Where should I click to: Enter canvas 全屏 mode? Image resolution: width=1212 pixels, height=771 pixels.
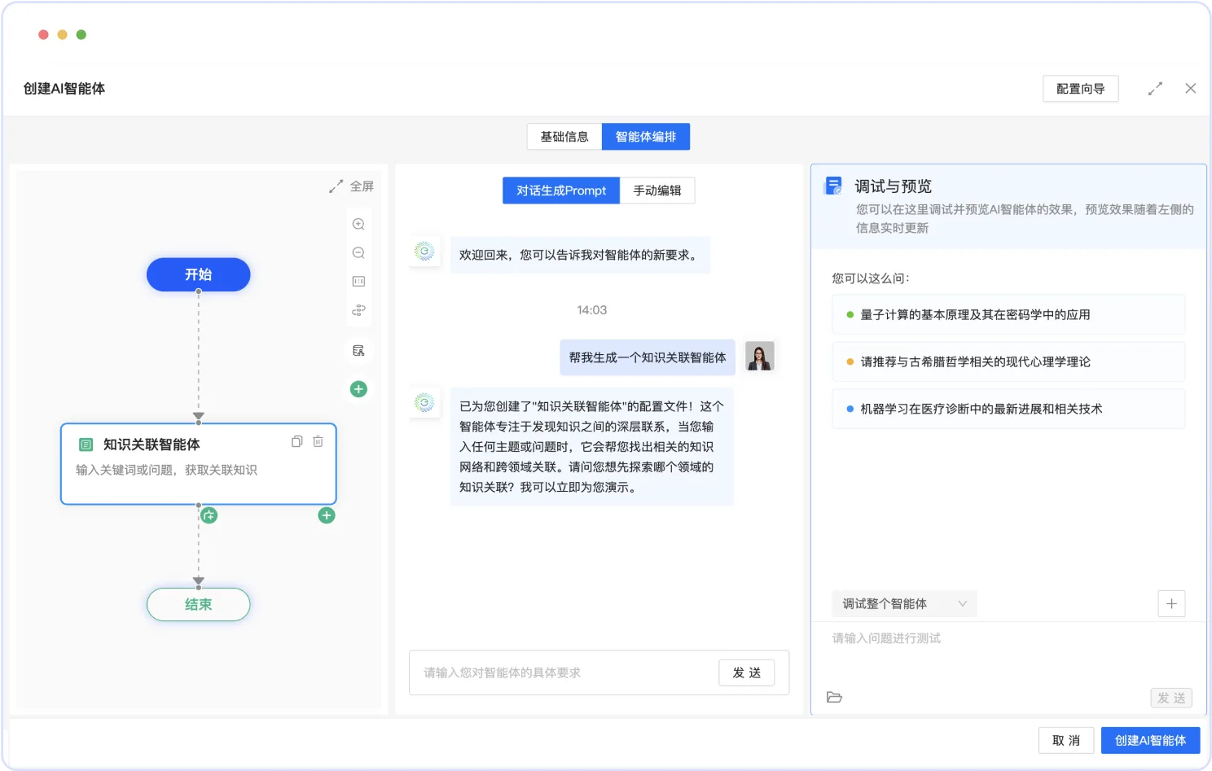click(352, 186)
